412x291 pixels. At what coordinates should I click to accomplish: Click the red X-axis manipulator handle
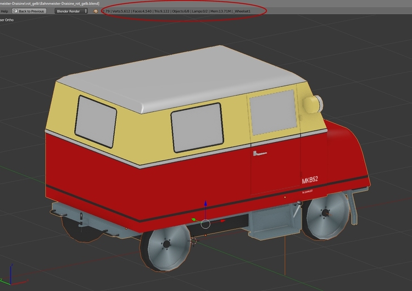[x=222, y=221]
